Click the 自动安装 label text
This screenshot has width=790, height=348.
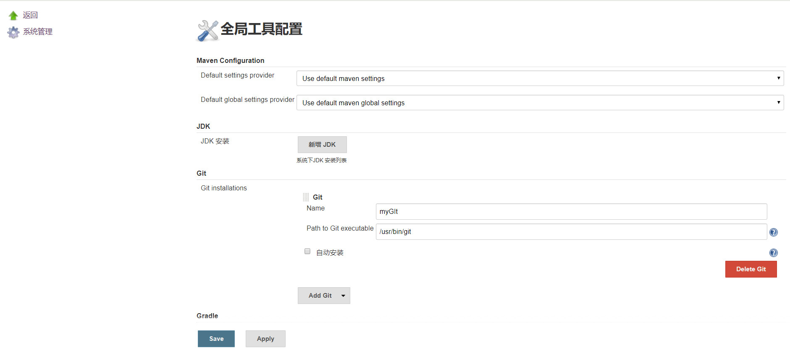point(330,252)
